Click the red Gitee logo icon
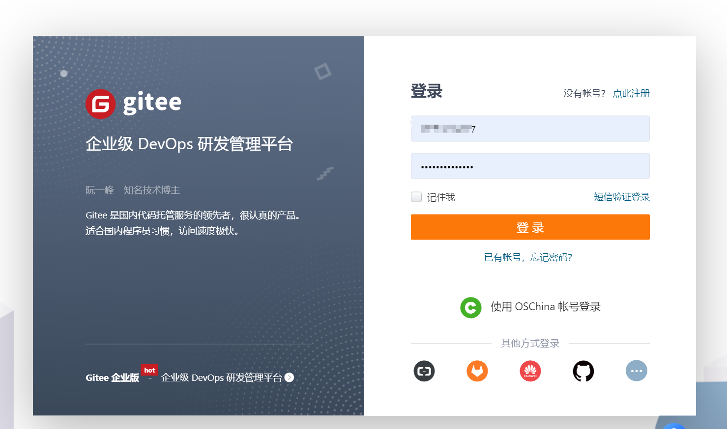This screenshot has height=429, width=727. click(x=100, y=104)
